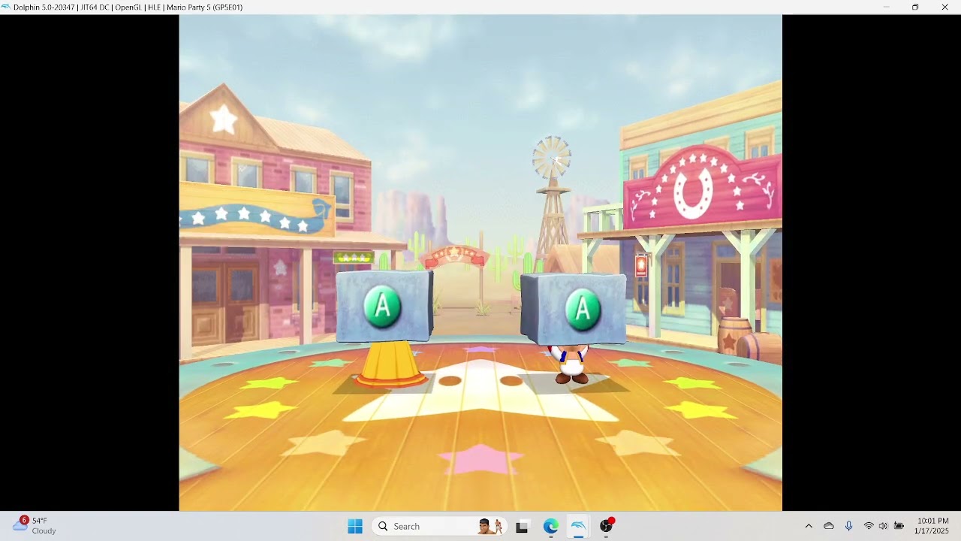The height and width of the screenshot is (541, 961).
Task: Click the volume speaker tray icon
Action: pyautogui.click(x=883, y=526)
